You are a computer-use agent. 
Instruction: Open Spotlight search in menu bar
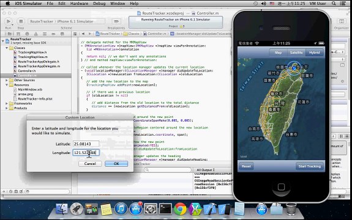334,3
